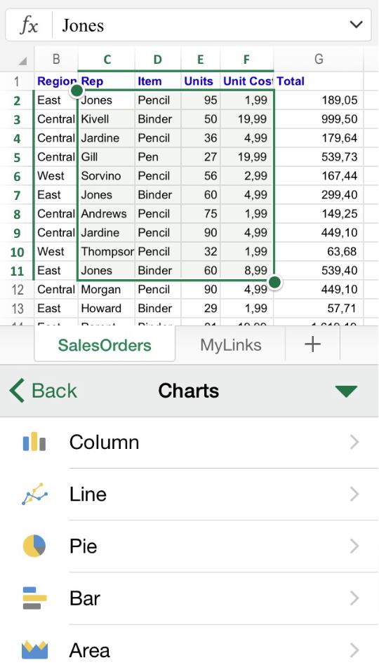379x672 pixels.
Task: Tap the select-all corner triangle
Action: click(22, 61)
